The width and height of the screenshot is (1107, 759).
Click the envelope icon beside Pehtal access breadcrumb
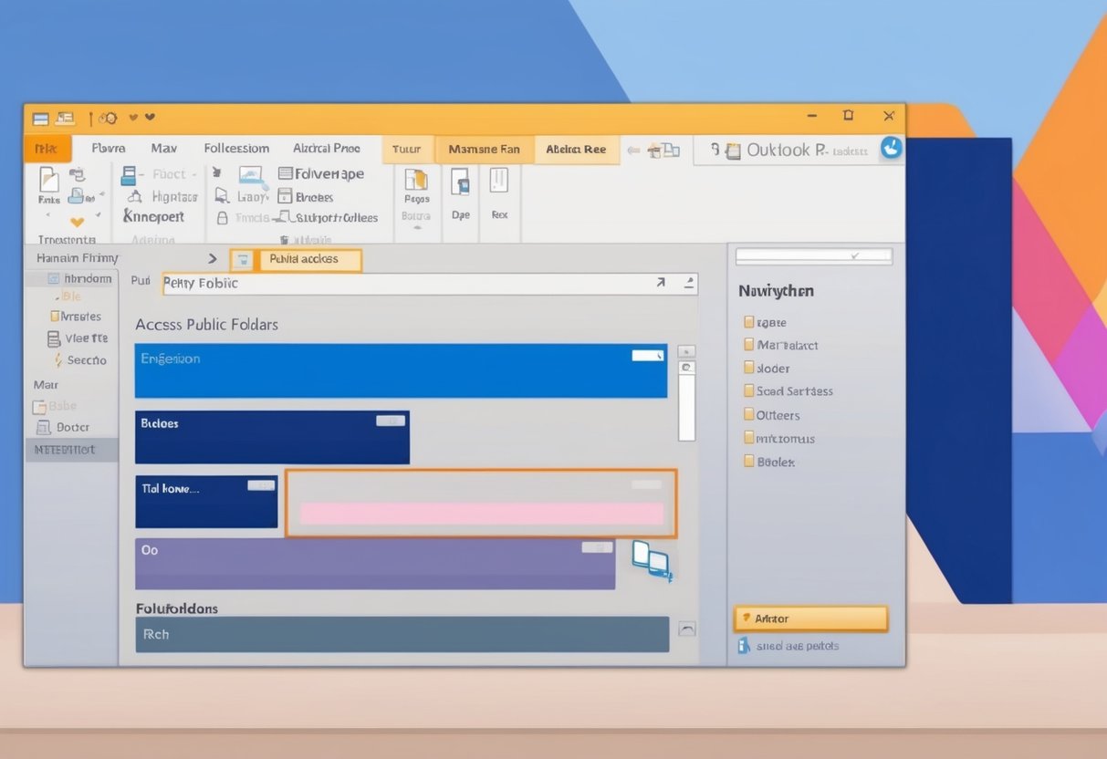tap(242, 259)
